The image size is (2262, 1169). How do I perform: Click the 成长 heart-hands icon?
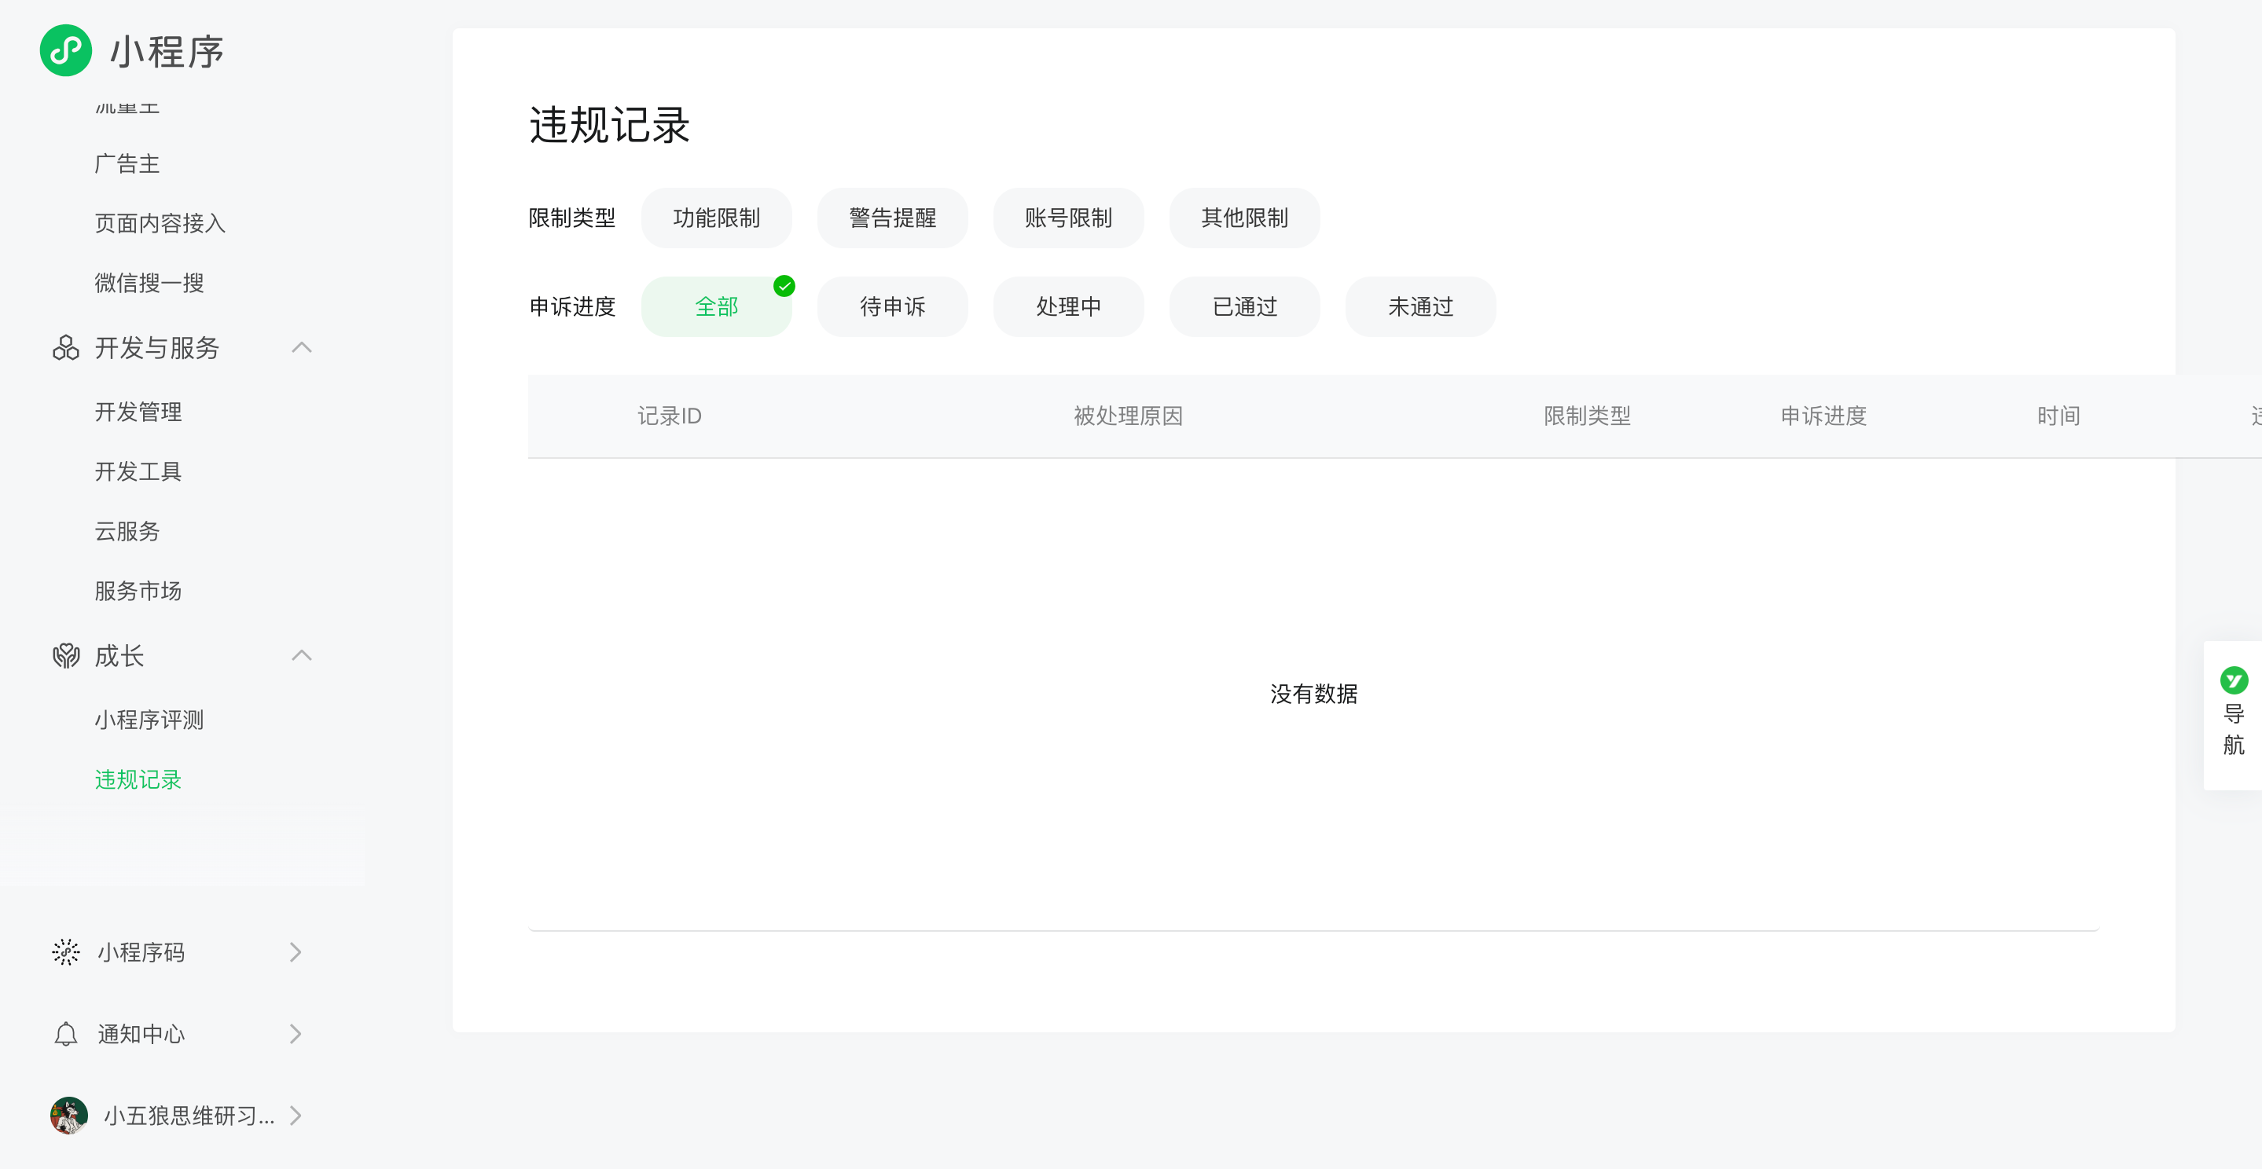(x=66, y=655)
